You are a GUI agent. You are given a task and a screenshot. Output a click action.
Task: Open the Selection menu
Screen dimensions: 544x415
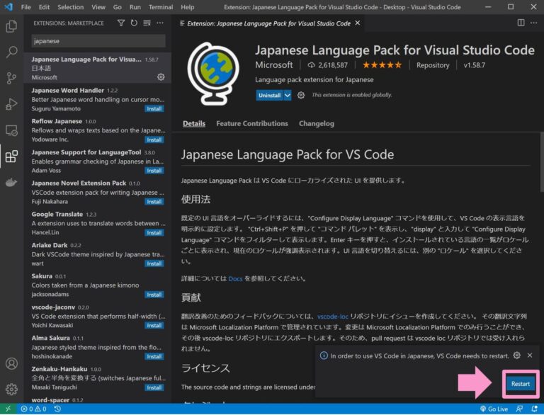pyautogui.click(x=70, y=7)
